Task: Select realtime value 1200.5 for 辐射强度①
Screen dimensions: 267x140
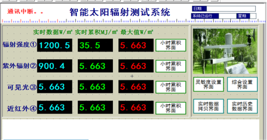Action: click(55, 45)
